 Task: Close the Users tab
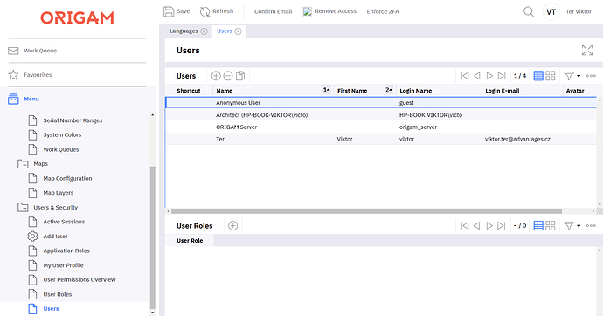point(238,31)
